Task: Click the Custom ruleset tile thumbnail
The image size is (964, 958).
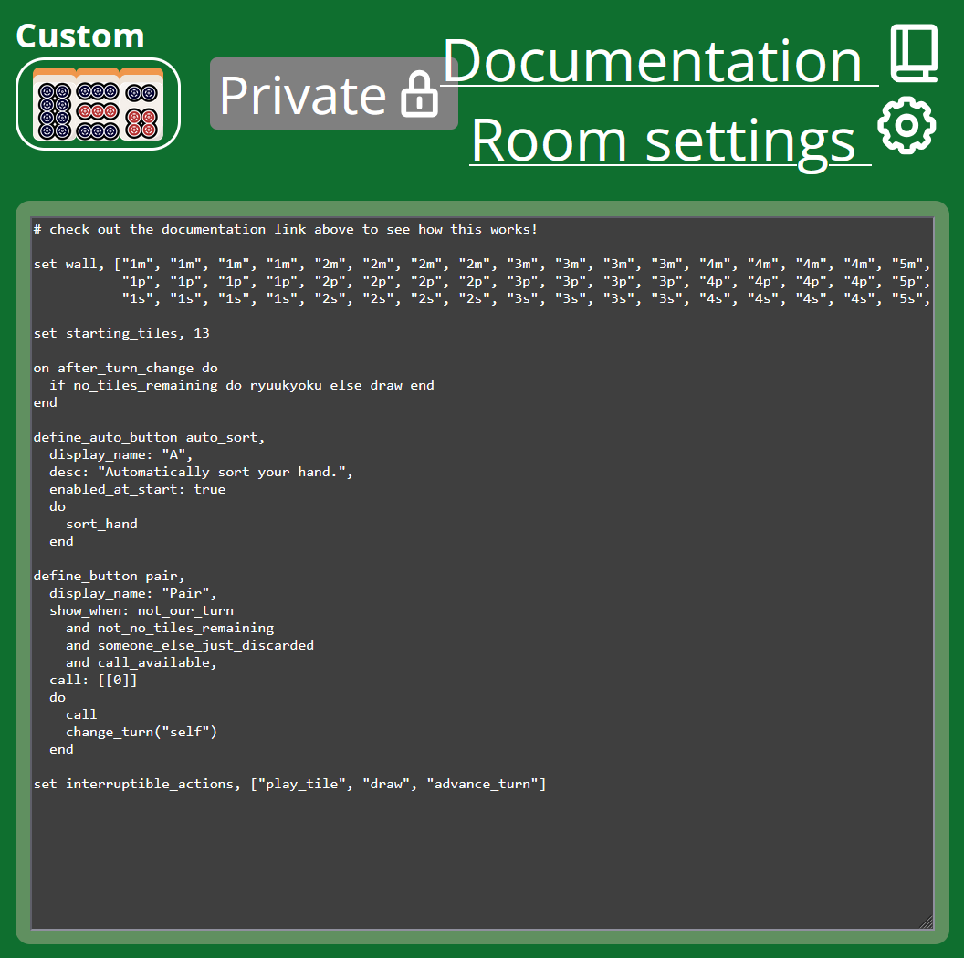Action: pos(98,104)
